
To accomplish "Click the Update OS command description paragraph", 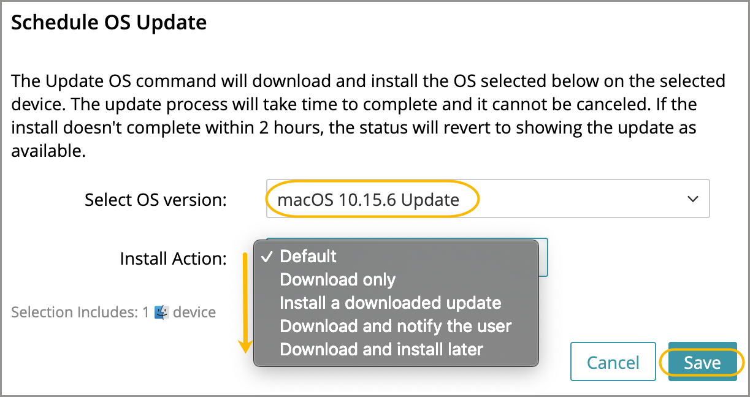I will click(368, 116).
